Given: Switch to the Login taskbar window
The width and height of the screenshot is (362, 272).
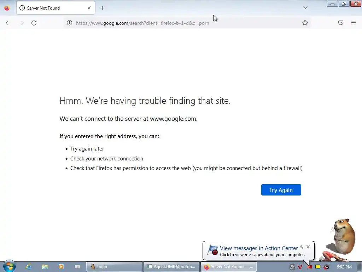Looking at the screenshot, I should click(x=114, y=267).
